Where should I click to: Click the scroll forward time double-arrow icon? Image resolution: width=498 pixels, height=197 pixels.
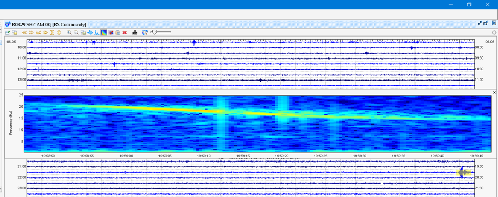tap(31, 32)
